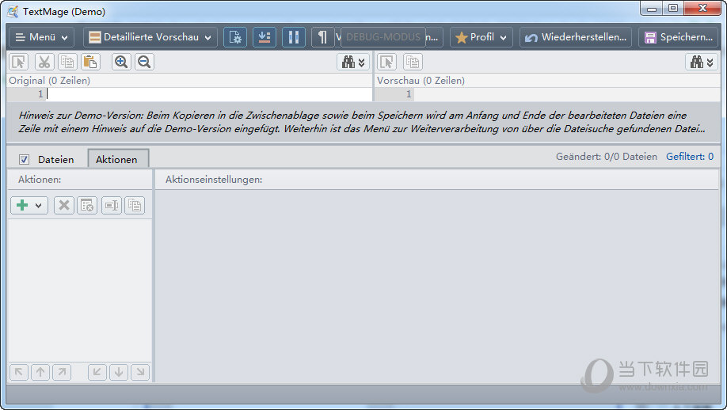The height and width of the screenshot is (410, 727).
Task: Click the Aktionseinstellungen: header
Action: (x=214, y=180)
